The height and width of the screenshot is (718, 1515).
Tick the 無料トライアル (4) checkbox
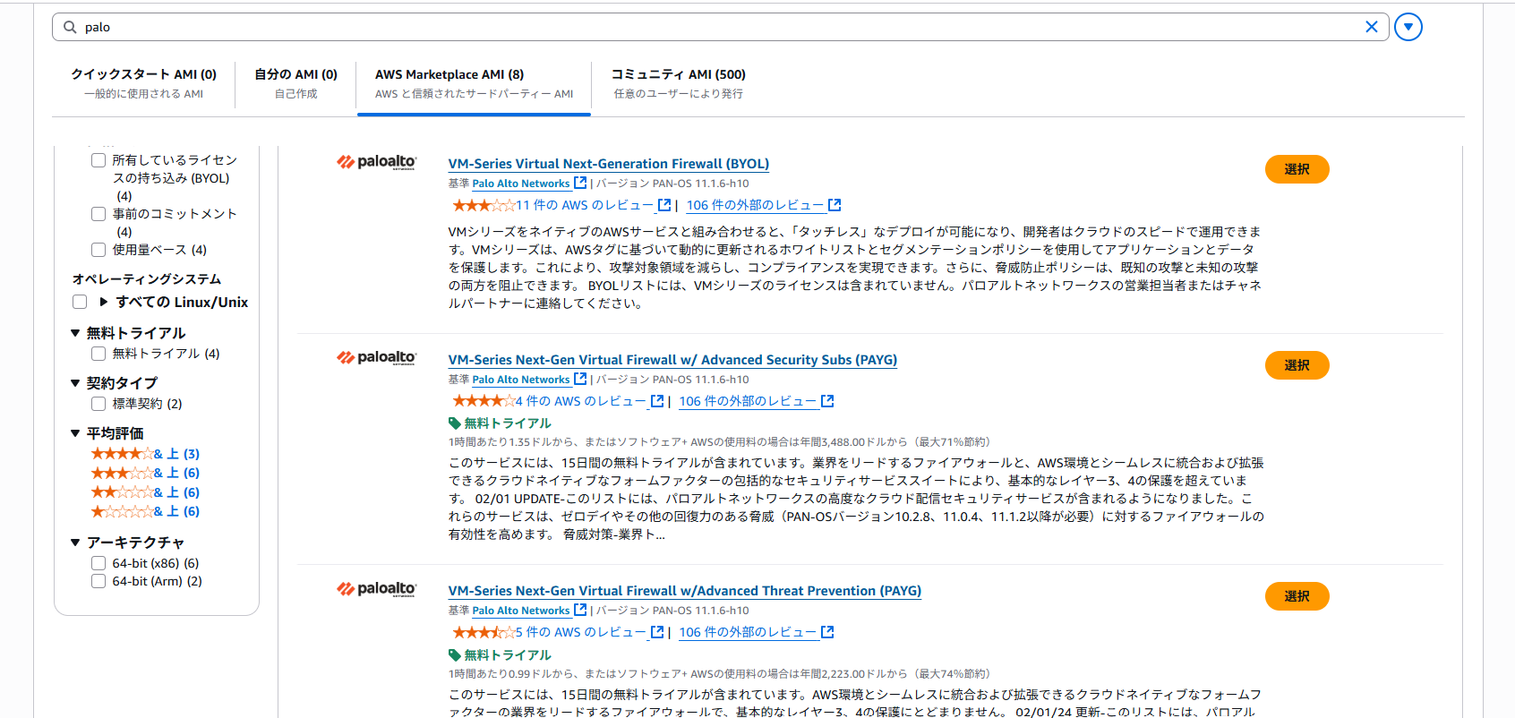98,354
